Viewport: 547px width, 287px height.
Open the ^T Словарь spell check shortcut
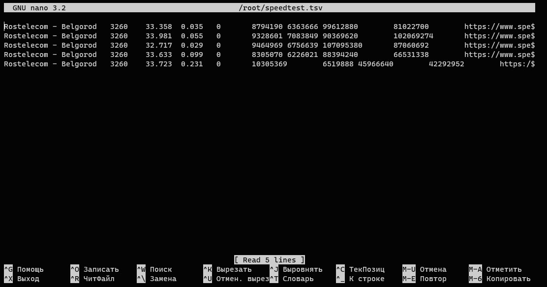tap(292, 279)
